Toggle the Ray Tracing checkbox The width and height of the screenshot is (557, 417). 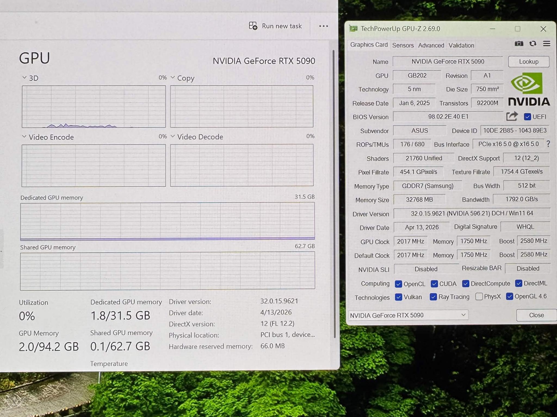point(433,297)
